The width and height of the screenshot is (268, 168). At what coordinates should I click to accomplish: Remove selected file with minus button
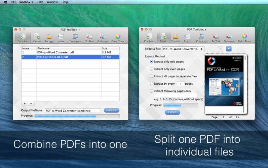point(31,103)
